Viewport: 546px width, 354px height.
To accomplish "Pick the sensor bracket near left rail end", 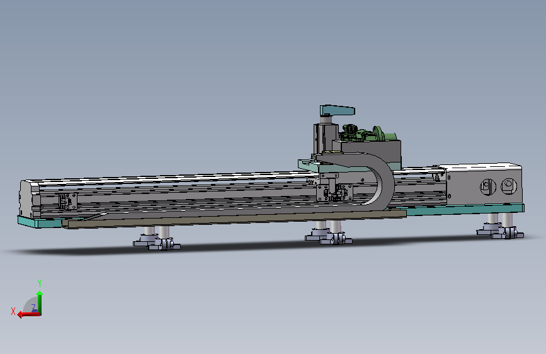I will click(68, 202).
